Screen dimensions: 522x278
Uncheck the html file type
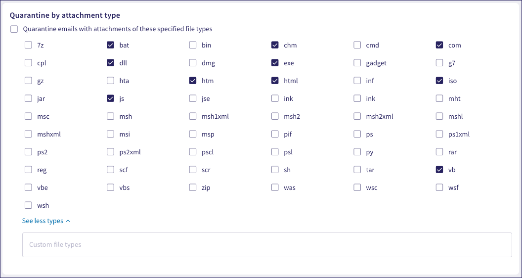pos(275,81)
